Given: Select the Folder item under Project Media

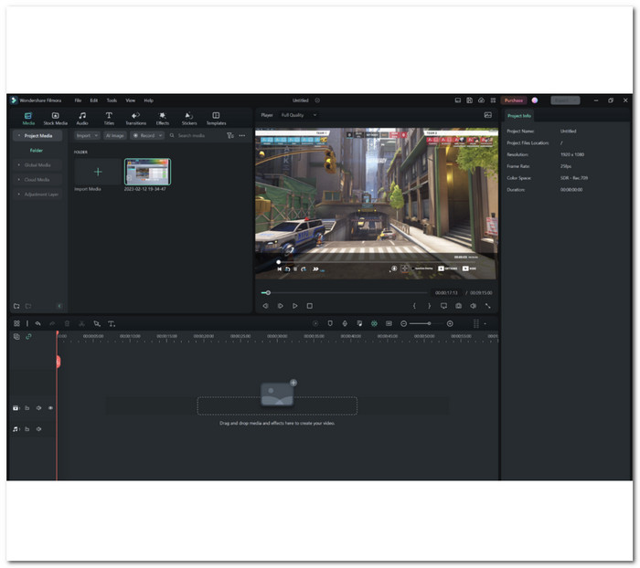Looking at the screenshot, I should point(37,151).
